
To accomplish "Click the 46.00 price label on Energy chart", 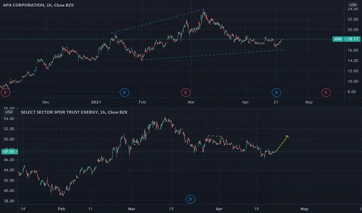I will pyautogui.click(x=9, y=160).
